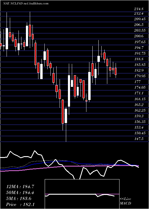Click the 156.35 price axis label
Screen dimensions: 149x209
(x=140, y=122)
